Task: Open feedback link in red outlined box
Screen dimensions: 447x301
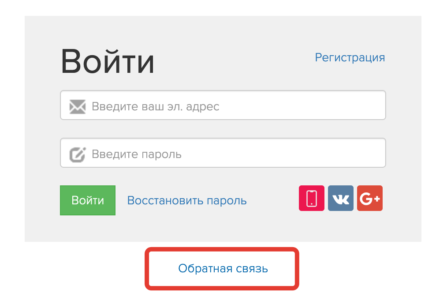Action: coord(223,268)
